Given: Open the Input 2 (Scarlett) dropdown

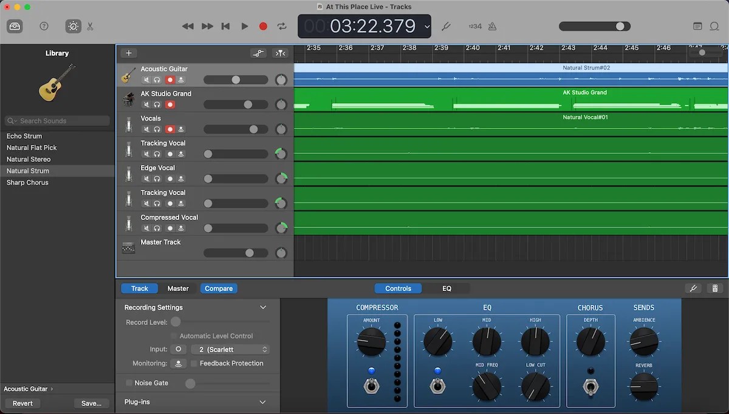Looking at the screenshot, I should [x=230, y=349].
